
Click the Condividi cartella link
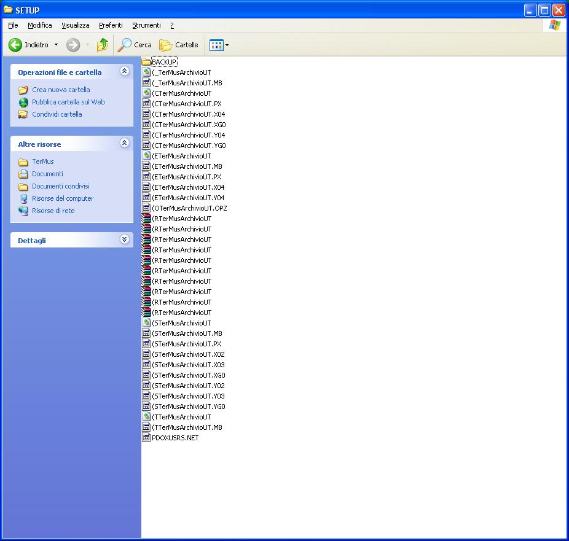pos(57,114)
